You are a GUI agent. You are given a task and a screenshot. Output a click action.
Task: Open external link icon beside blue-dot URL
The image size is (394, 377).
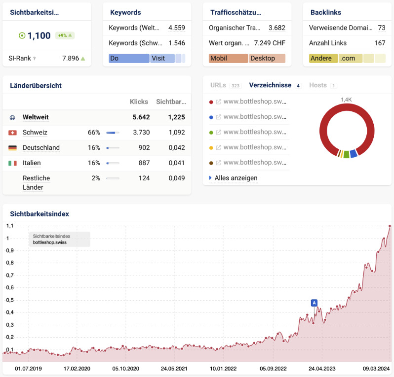pos(218,117)
